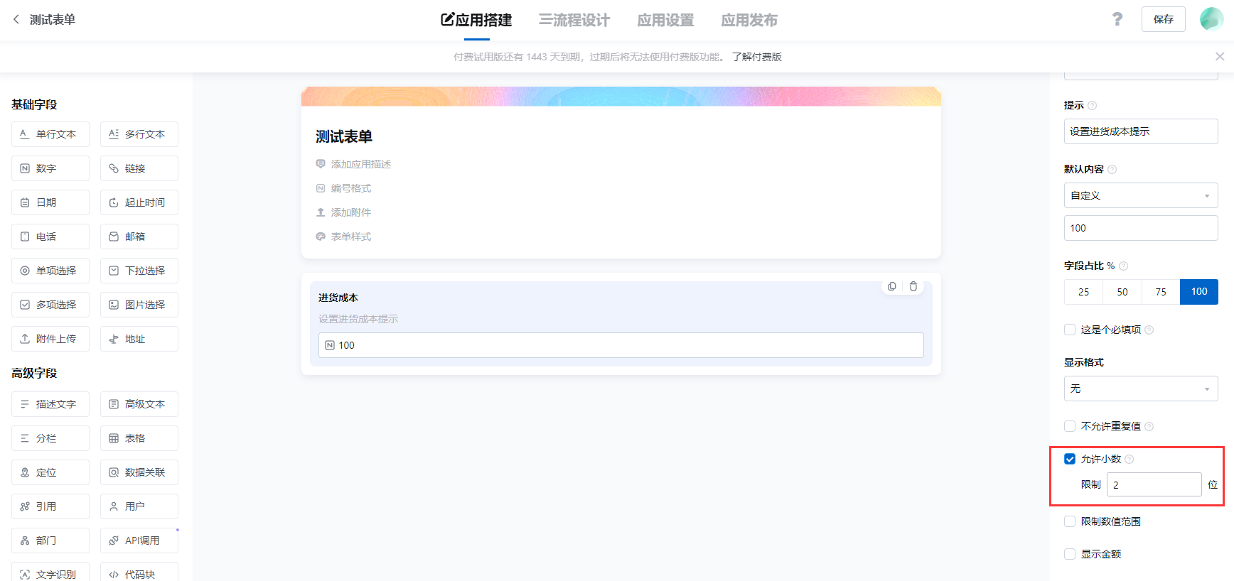Screen dimensions: 1234x581
Task: Add a 起止时间 time range field
Action: click(x=139, y=202)
